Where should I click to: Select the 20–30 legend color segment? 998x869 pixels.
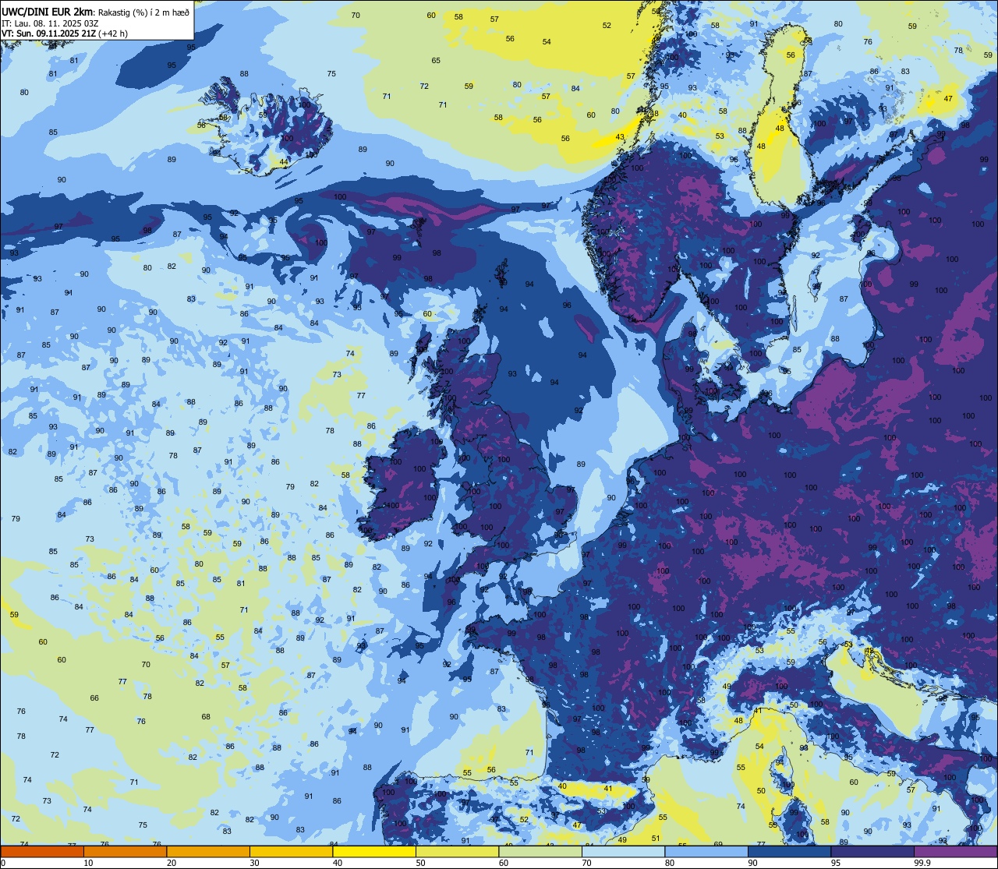(x=208, y=851)
